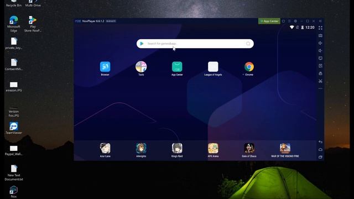
Task: Select the Paypal_Wall desktop file
Action: 14,150
